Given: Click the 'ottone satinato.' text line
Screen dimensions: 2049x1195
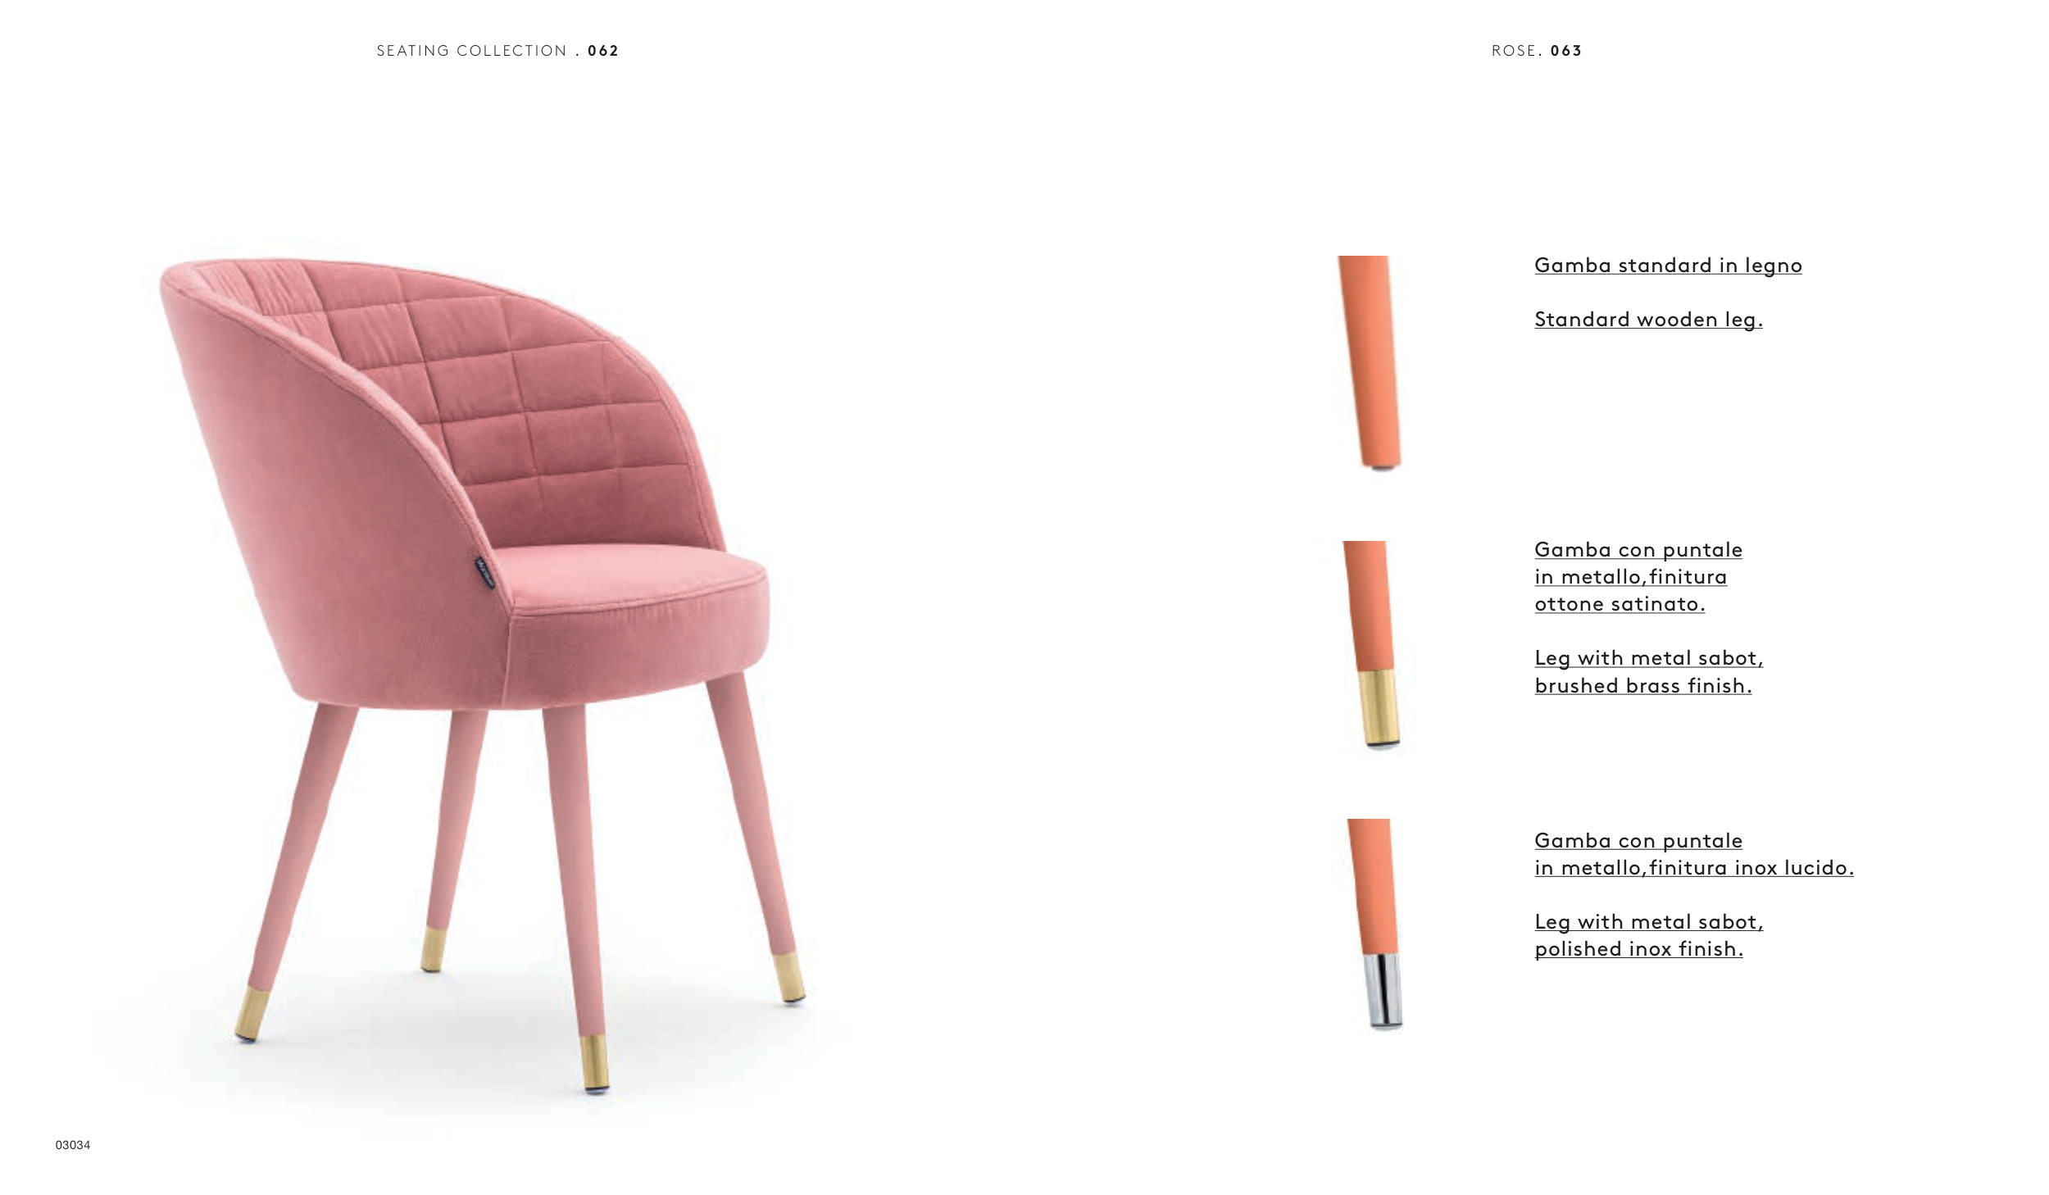Looking at the screenshot, I should pyautogui.click(x=1620, y=604).
